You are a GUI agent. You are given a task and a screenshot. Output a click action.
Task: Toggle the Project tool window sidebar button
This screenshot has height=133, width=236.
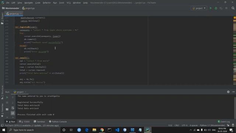pyautogui.click(x=2, y=18)
